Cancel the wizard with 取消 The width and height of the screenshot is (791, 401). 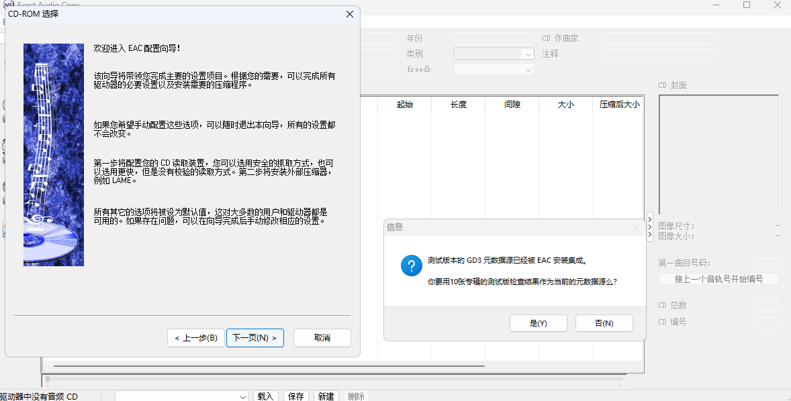coord(322,337)
